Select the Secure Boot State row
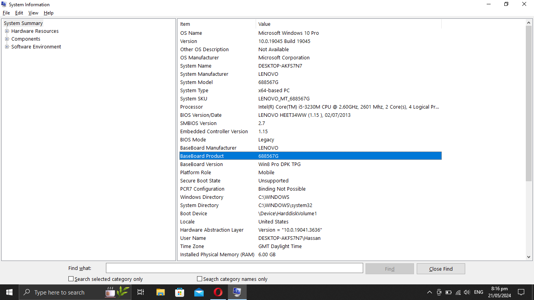Screen dimensions: 534x300 (x=310, y=181)
